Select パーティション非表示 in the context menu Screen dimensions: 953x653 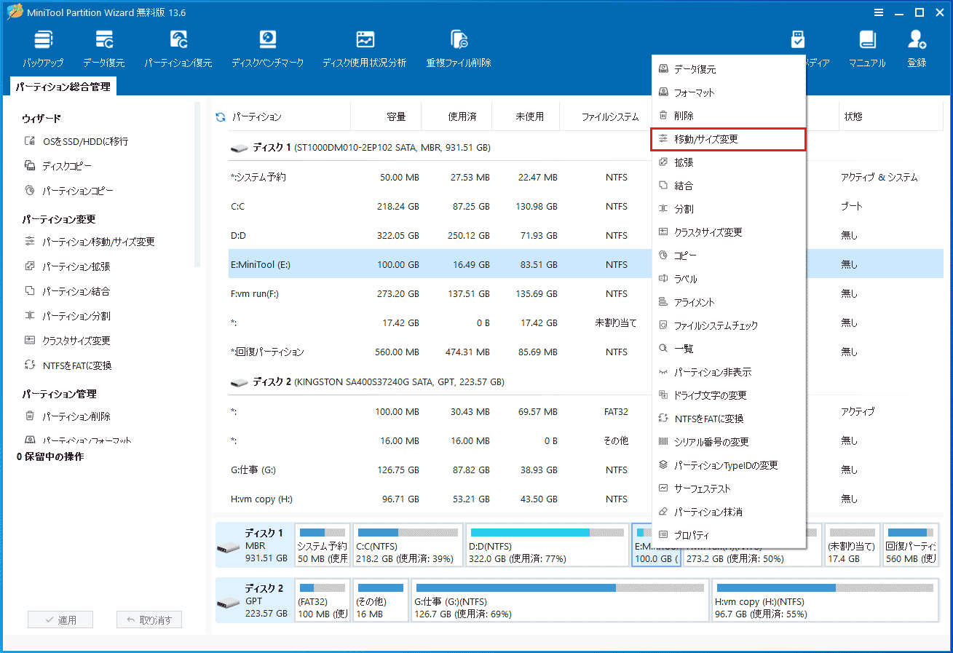point(729,372)
